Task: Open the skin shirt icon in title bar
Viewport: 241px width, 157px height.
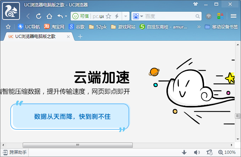Action: click(196, 4)
